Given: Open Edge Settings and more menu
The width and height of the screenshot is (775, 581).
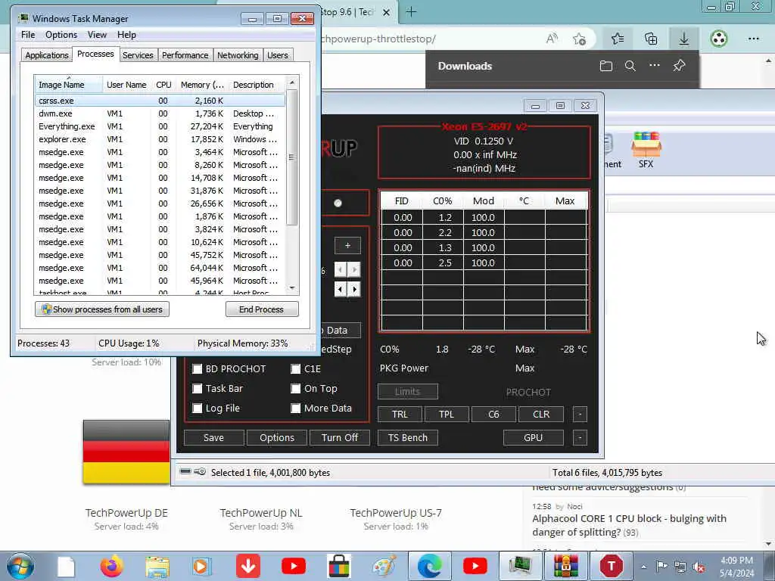Looking at the screenshot, I should tap(753, 39).
